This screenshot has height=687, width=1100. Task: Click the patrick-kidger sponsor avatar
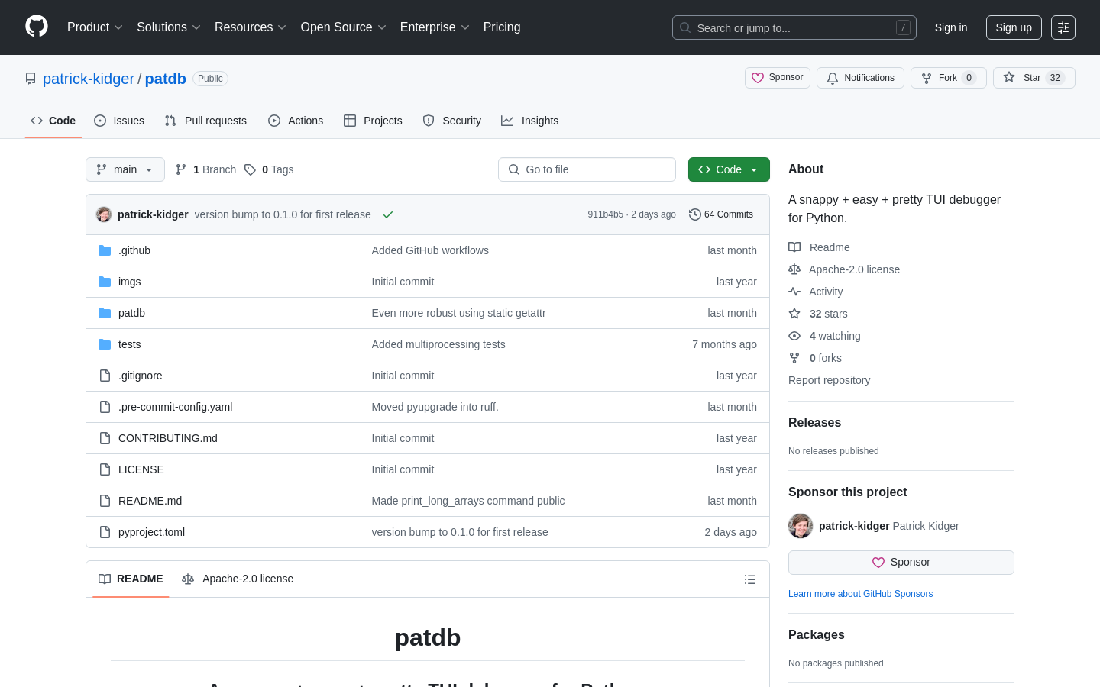pos(801,526)
